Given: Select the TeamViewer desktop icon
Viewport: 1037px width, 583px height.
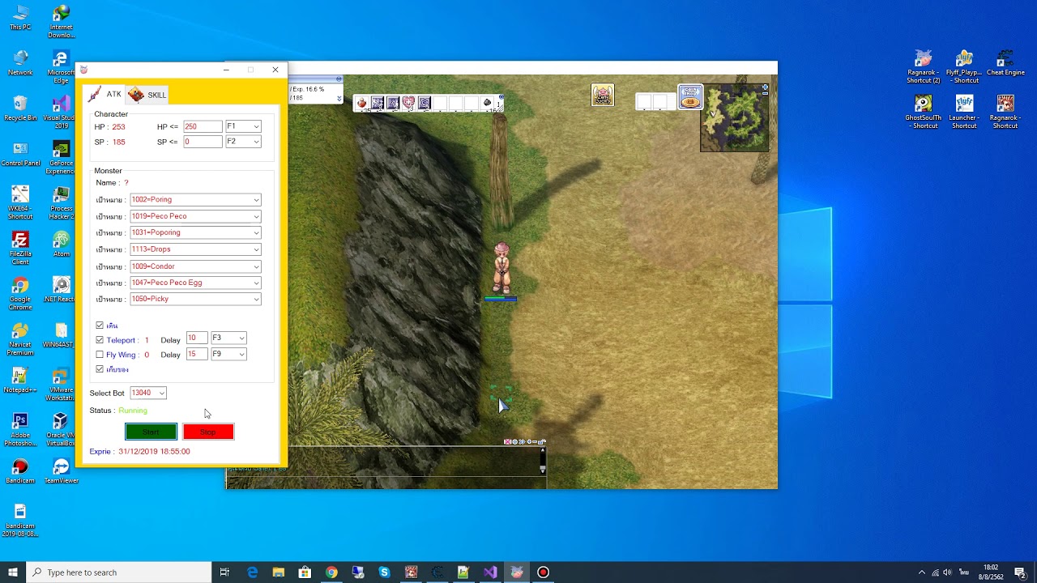Looking at the screenshot, I should (61, 471).
